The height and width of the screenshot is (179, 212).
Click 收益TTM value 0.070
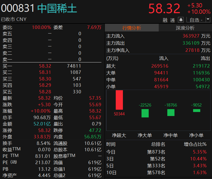[x=44, y=150]
